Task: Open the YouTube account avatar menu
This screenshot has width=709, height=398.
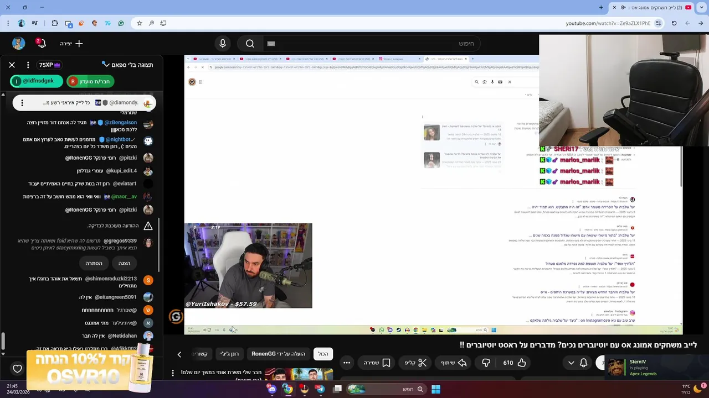Action: pyautogui.click(x=18, y=43)
